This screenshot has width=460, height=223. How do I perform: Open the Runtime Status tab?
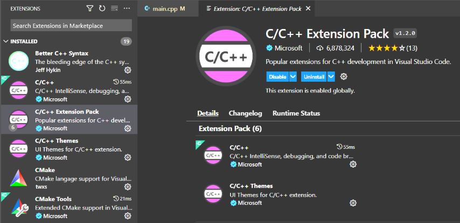(296, 113)
